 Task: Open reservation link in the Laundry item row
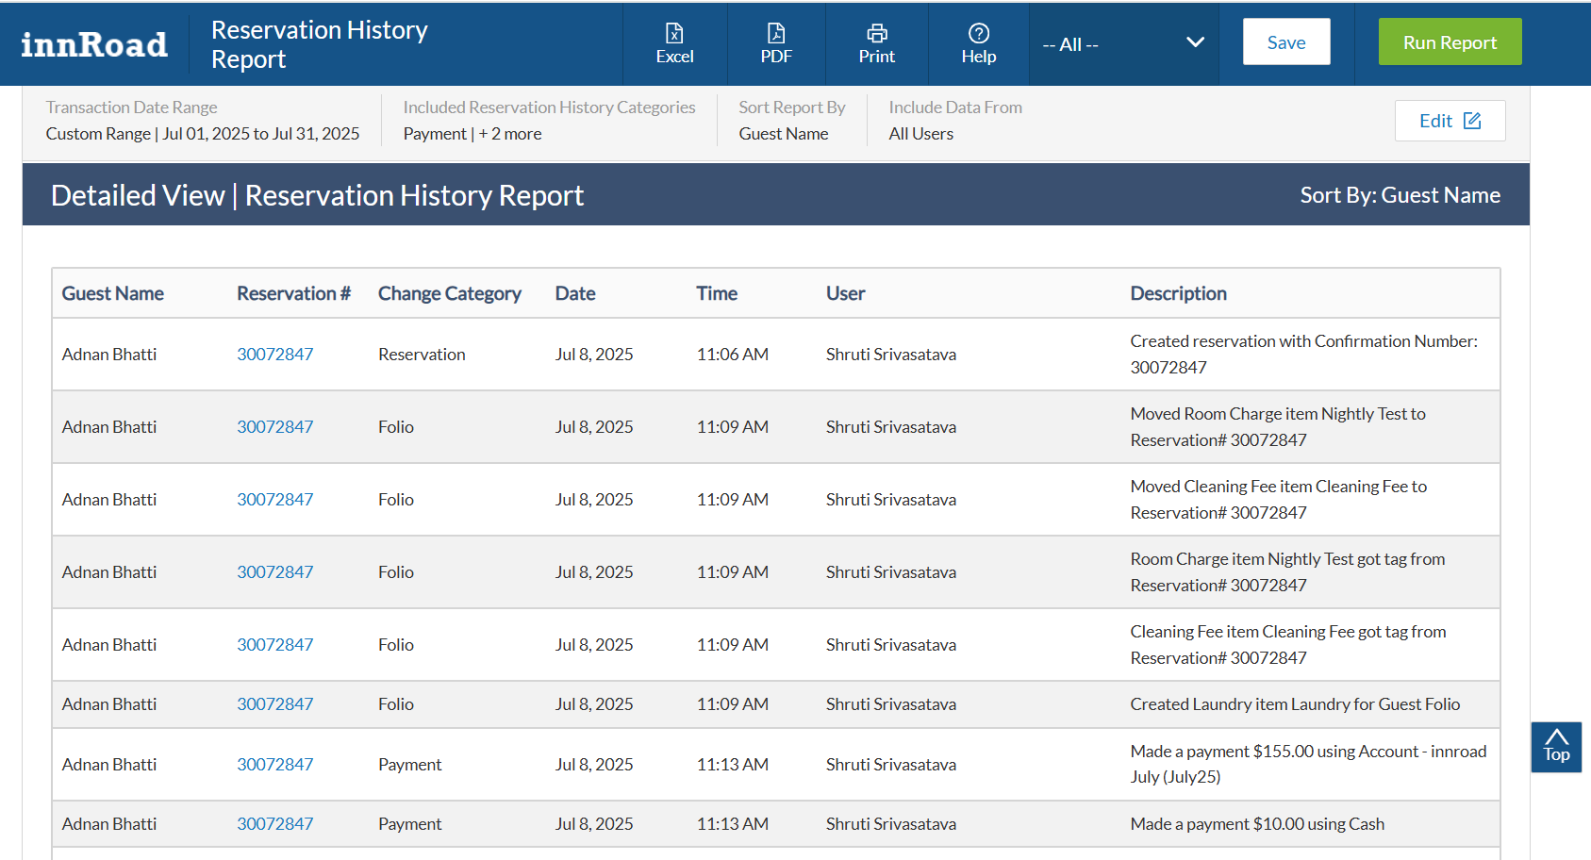point(274,704)
